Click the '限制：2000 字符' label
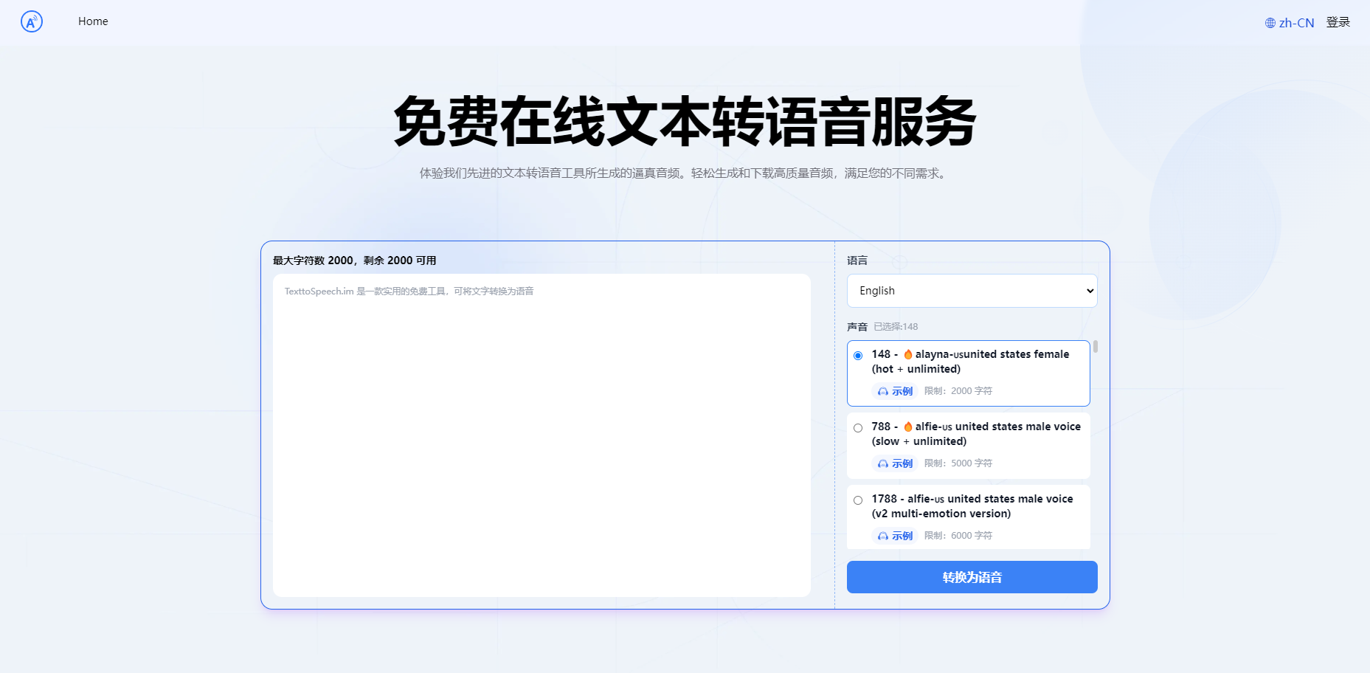This screenshot has width=1370, height=673. tap(958, 391)
